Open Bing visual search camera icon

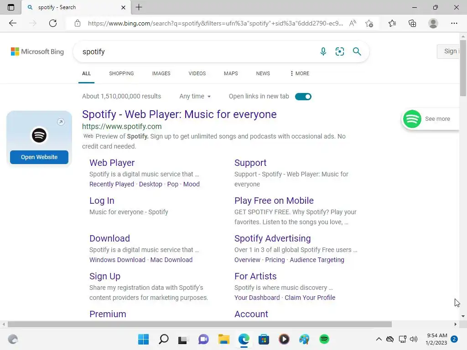[x=339, y=51]
